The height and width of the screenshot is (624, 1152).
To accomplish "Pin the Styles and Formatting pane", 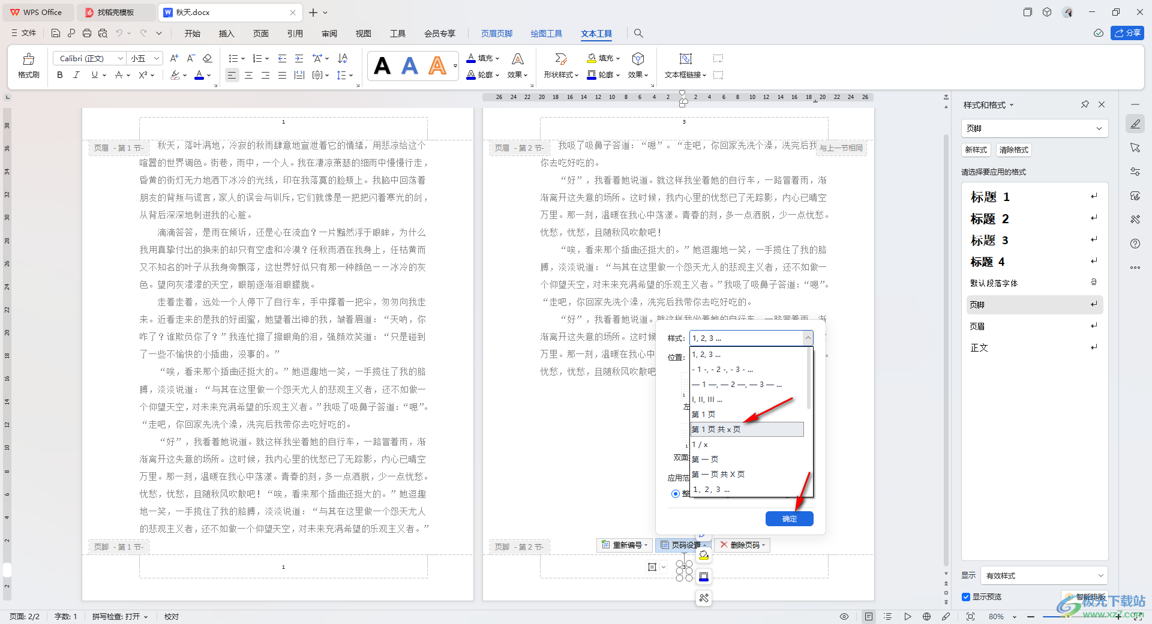I will (1085, 104).
